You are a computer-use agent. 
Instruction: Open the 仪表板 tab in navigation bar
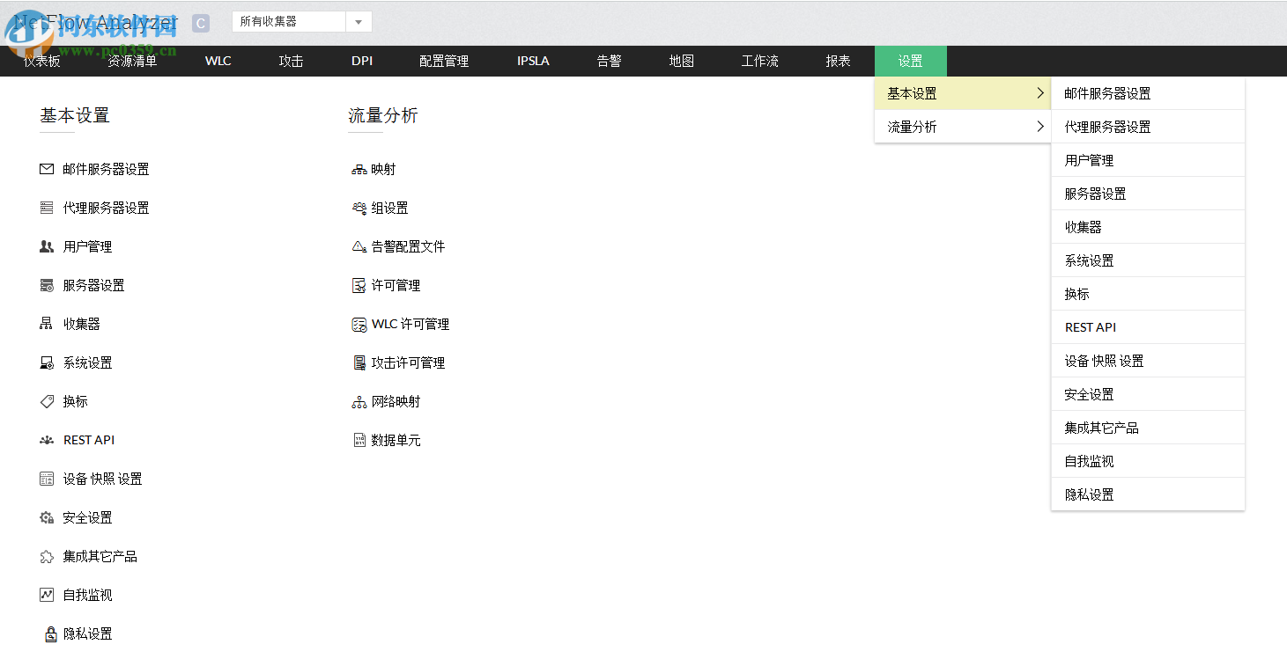coord(42,61)
